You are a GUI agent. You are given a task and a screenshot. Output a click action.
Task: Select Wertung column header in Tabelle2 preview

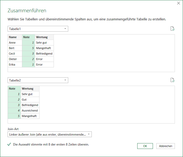click(x=30, y=89)
